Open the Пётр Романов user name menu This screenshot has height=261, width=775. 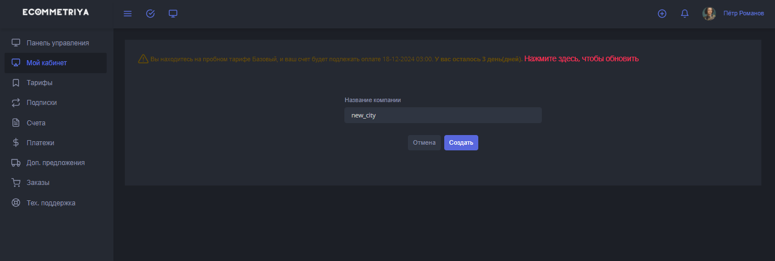pos(743,14)
